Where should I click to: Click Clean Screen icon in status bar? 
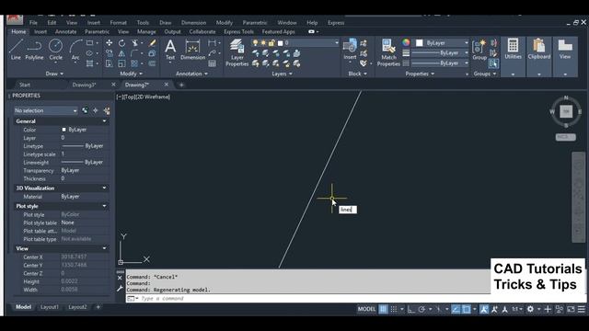571,309
